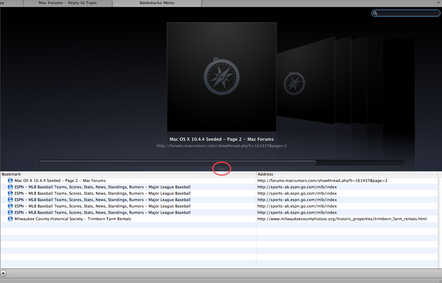Click the grip handle below the Cover Flow scrollbar
Viewport: 442px width, 283px height.
222,169
